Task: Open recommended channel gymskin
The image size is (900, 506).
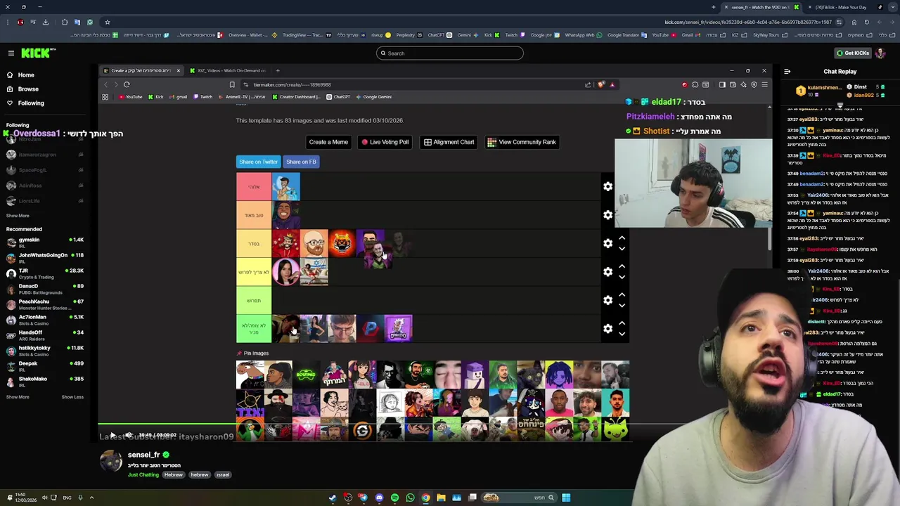Action: 44,242
